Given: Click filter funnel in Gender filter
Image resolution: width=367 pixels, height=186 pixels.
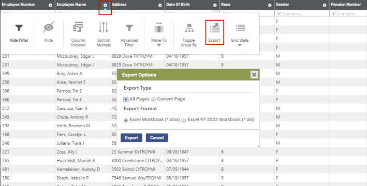Looking at the screenshot, I should pos(279,14).
